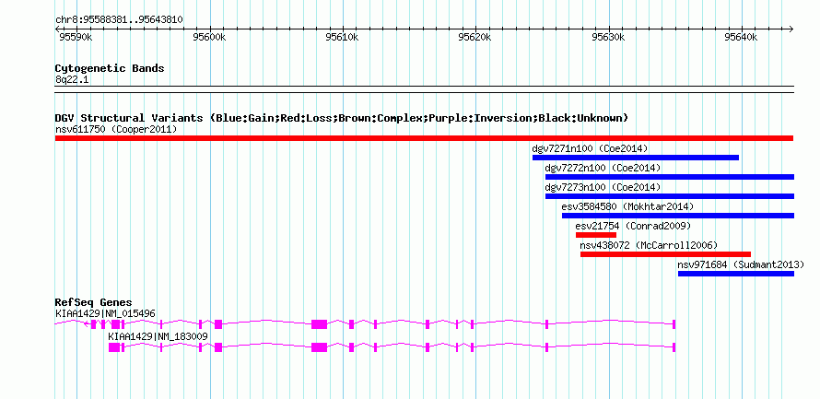820x399 pixels.
Task: Click the 95630k ruler tick label
Action: 608,37
